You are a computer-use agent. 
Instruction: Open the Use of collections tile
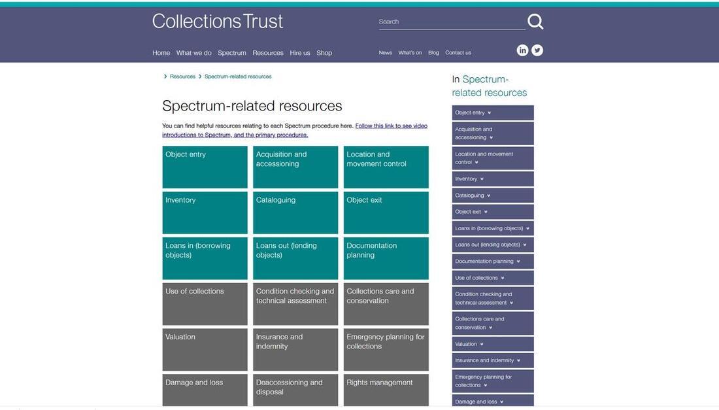coord(205,303)
